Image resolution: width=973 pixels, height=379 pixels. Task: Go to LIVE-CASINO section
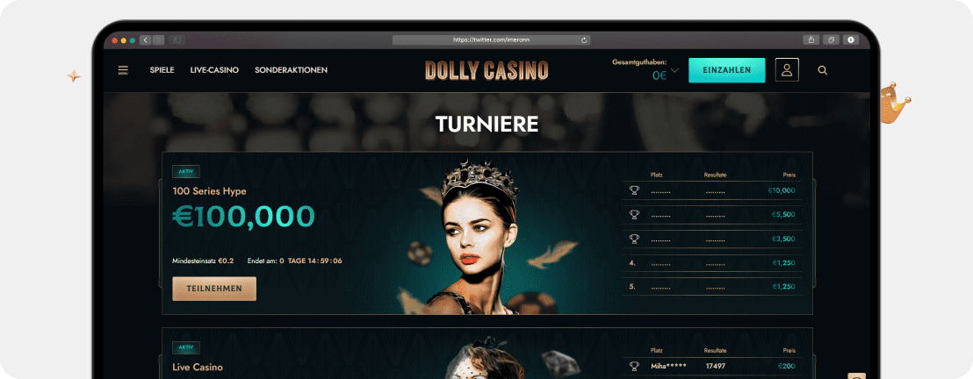(x=214, y=70)
